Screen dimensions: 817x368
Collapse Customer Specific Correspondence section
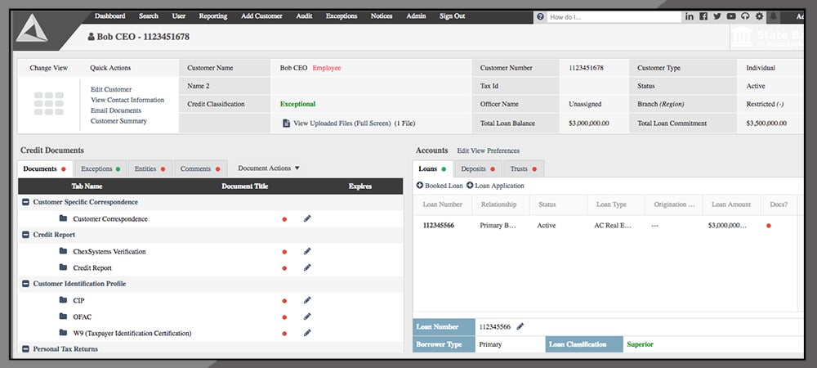click(x=26, y=202)
